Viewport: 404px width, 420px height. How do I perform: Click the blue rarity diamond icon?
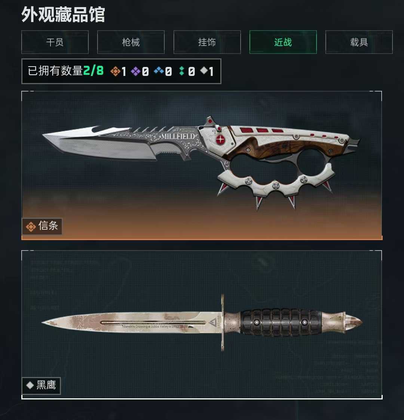(159, 71)
